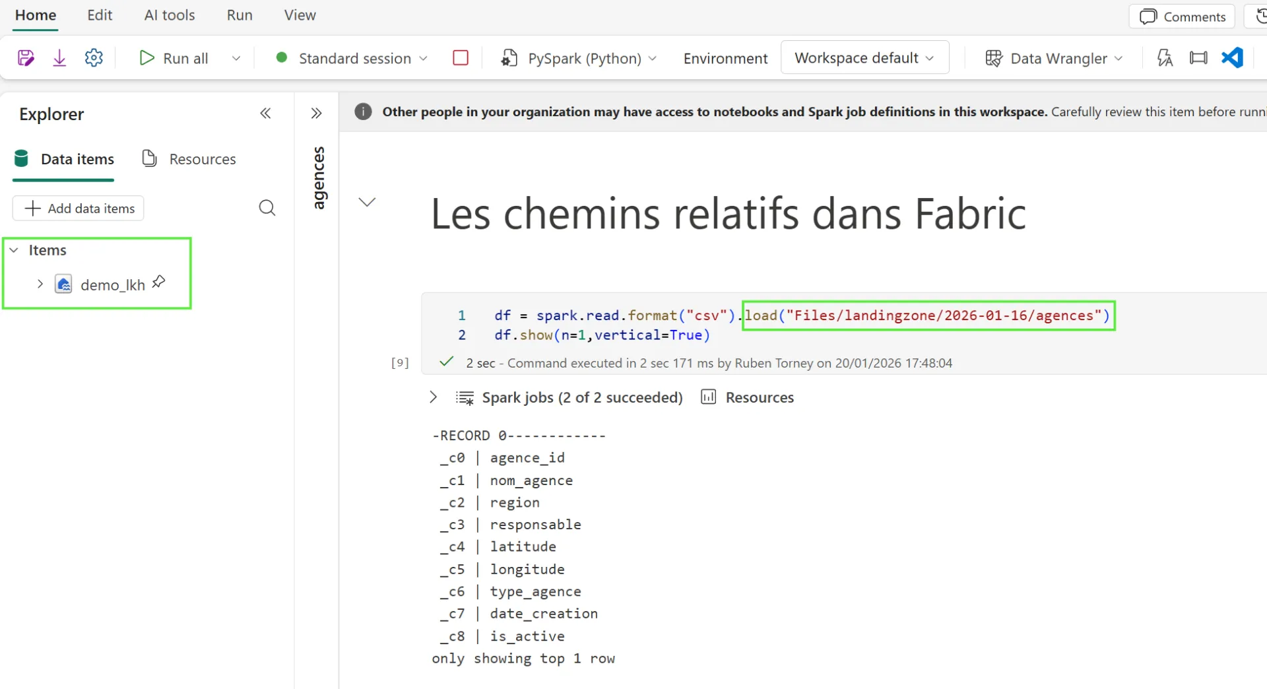The height and width of the screenshot is (689, 1267).
Task: Click the stop session square icon
Action: pos(461,58)
